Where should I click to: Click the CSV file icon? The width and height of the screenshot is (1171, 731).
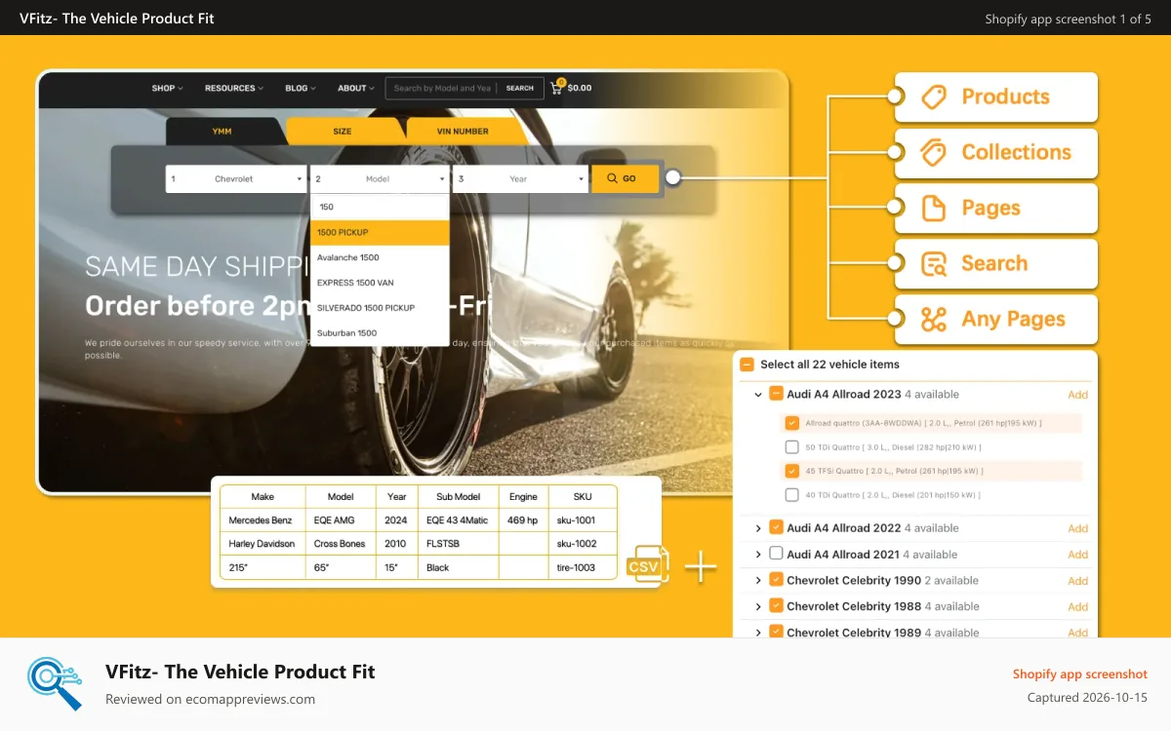click(x=647, y=564)
